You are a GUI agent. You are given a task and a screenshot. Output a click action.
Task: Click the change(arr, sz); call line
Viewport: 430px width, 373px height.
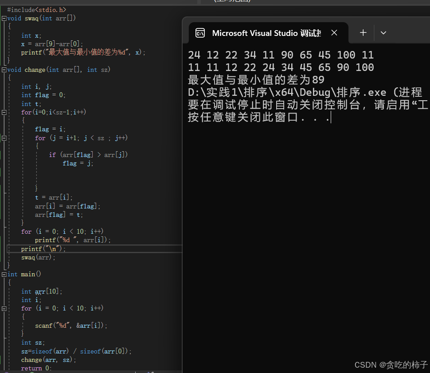[x=48, y=360]
